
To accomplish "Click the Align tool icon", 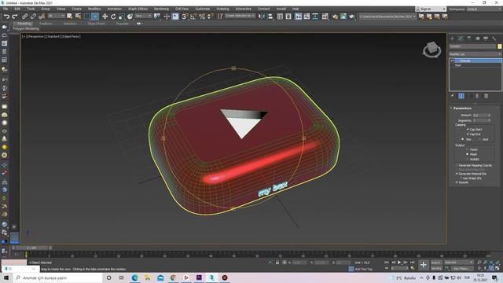I will pos(270,17).
